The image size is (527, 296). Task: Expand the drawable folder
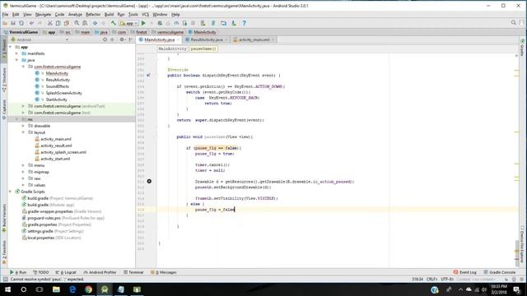pos(23,126)
